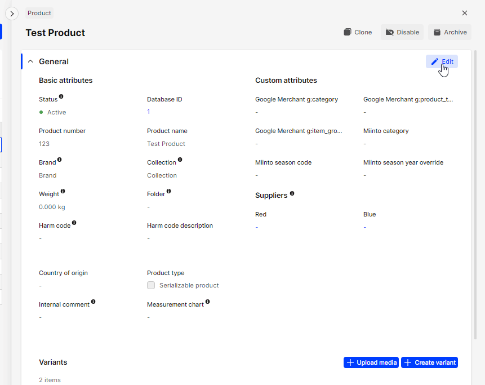The image size is (485, 385).
Task: Clone the Test Product
Action: point(358,32)
